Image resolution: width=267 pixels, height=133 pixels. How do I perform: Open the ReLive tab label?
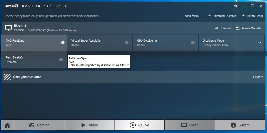coord(144,125)
